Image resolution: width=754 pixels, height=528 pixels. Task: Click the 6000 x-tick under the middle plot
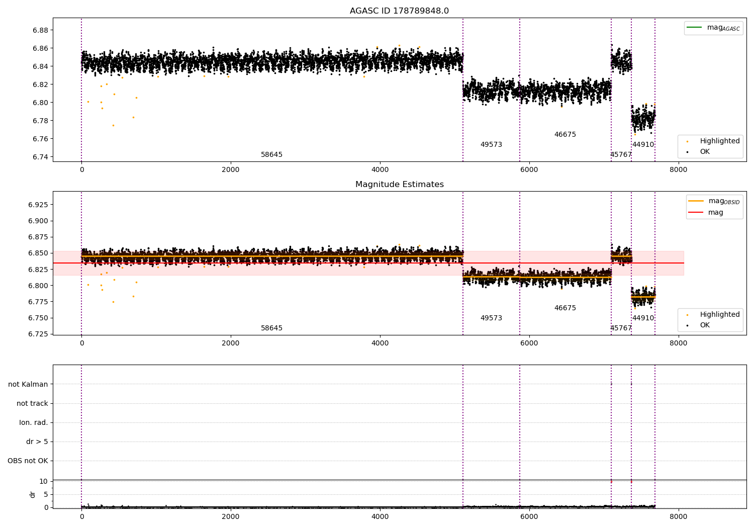click(529, 343)
